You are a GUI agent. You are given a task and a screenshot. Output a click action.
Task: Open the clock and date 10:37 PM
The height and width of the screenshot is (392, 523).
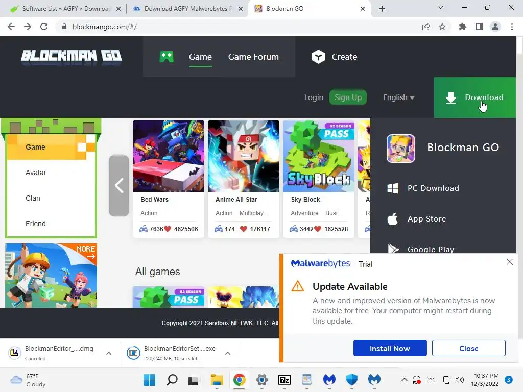click(x=485, y=380)
